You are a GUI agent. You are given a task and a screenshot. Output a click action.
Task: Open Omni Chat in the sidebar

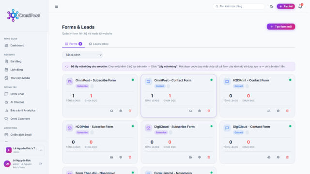tap(24, 94)
